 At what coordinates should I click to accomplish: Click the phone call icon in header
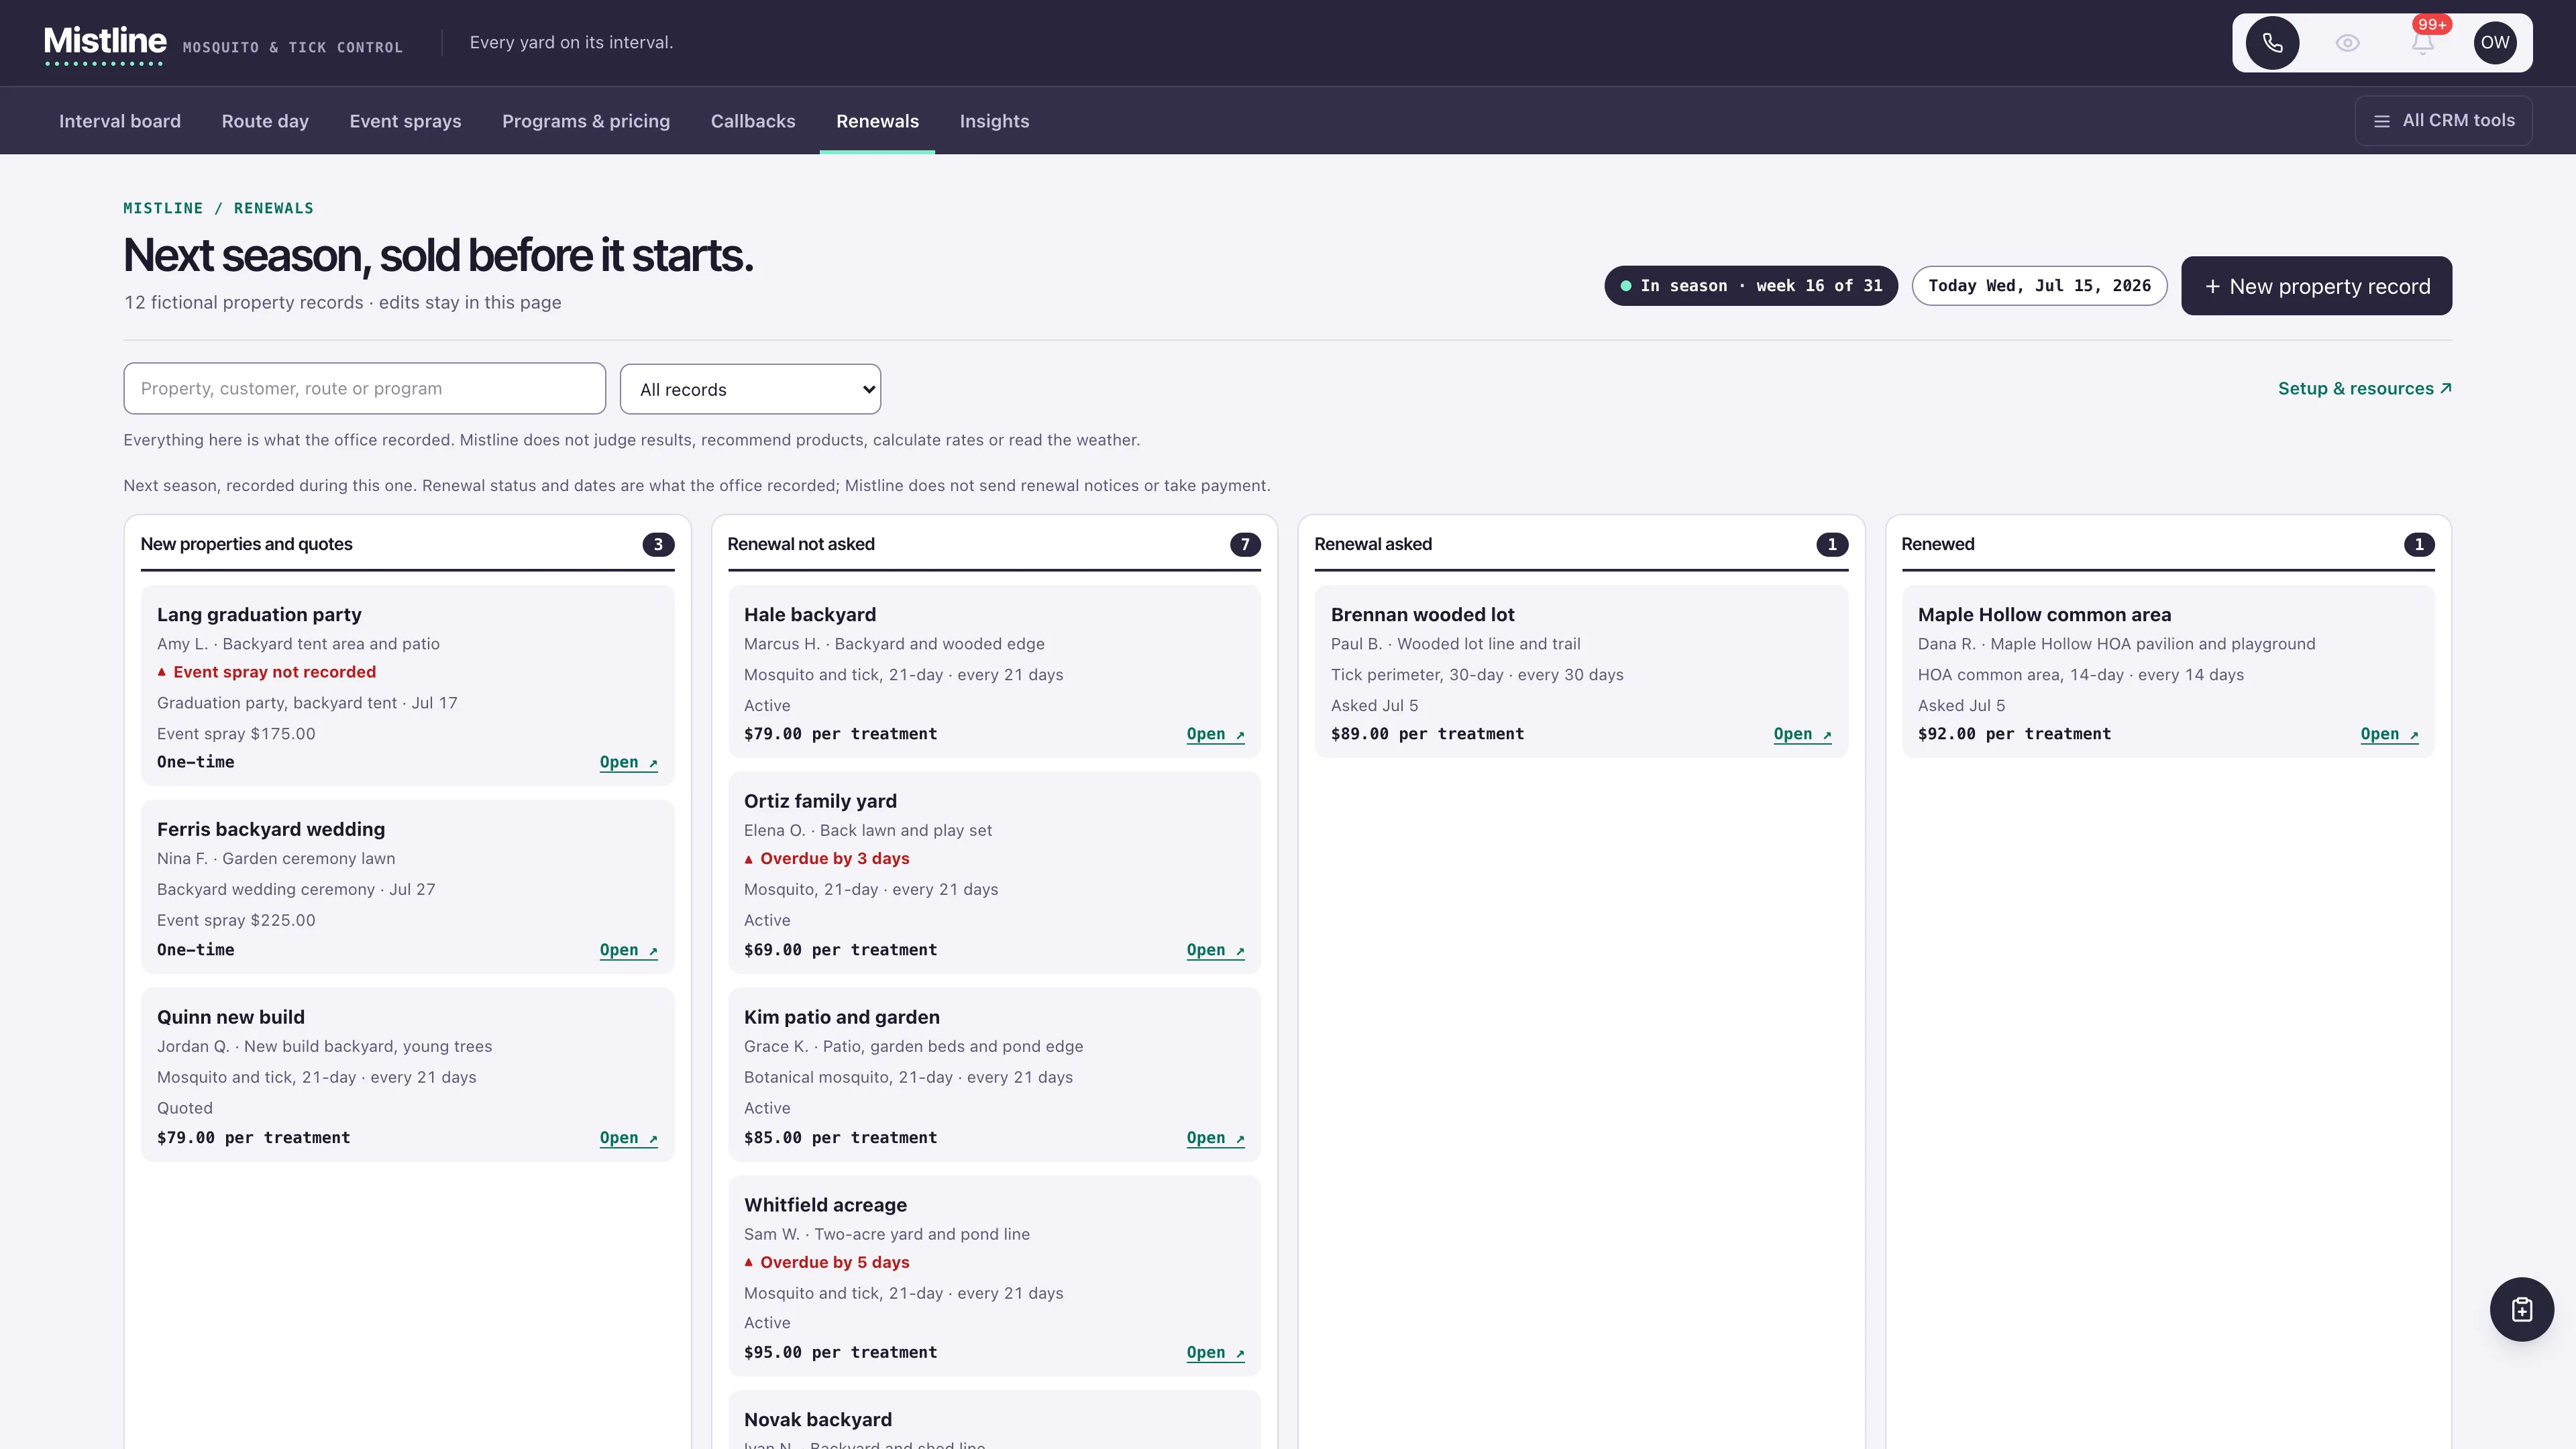point(2272,43)
